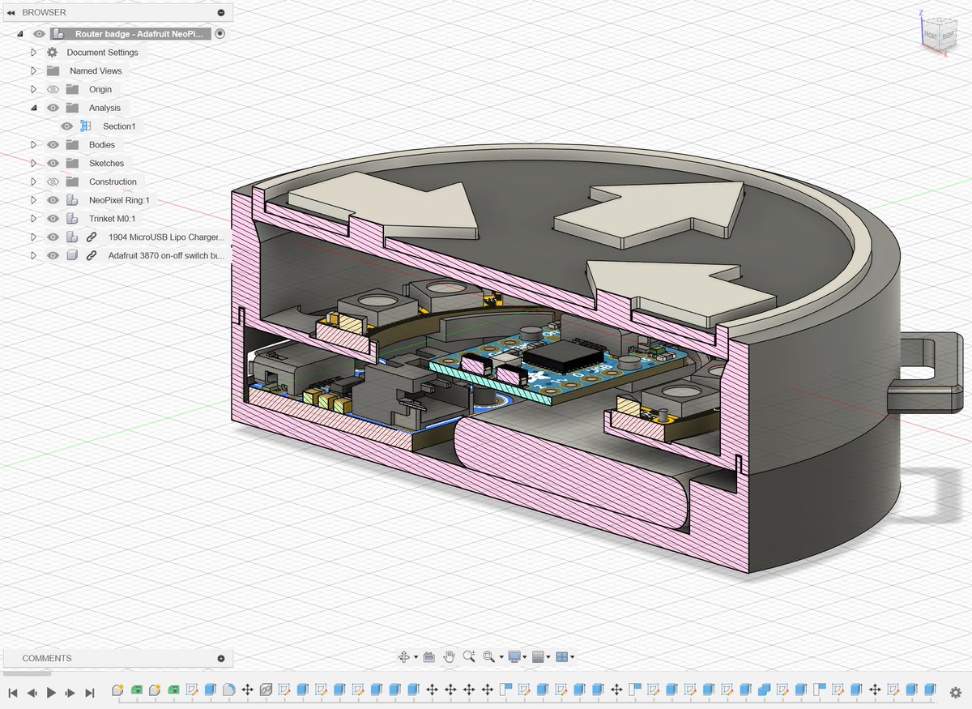Open the Grid and Snaps dropdown arrow
This screenshot has width=972, height=709.
[x=548, y=657]
